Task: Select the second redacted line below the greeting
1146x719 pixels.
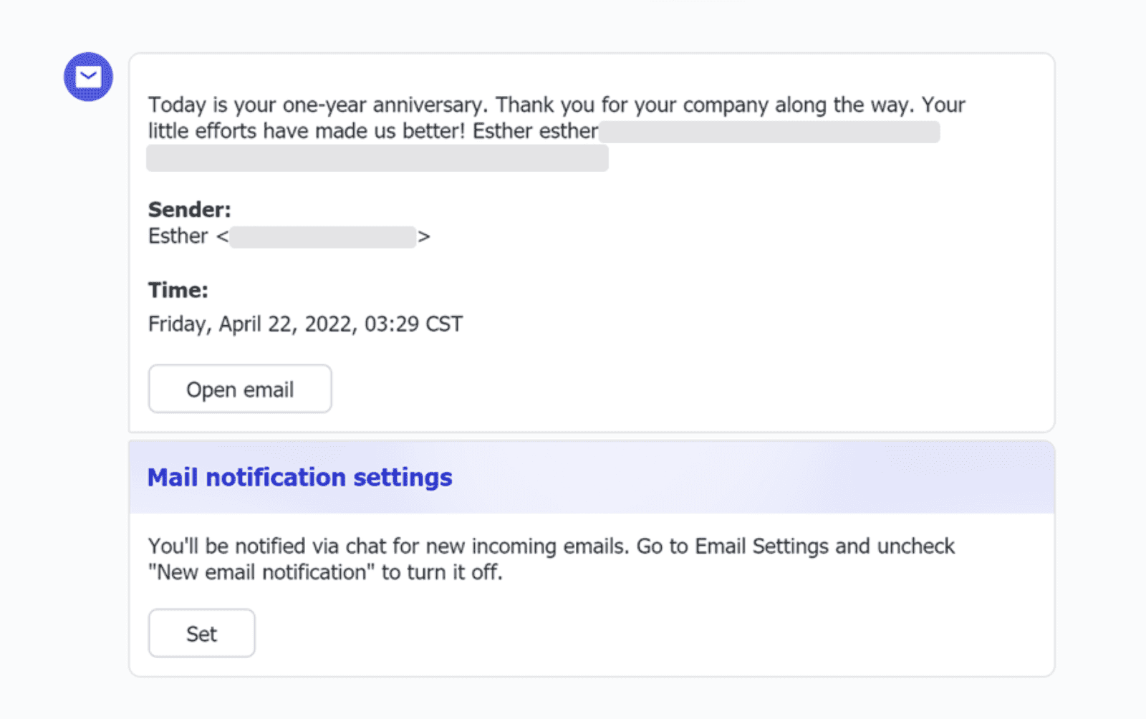Action: (377, 158)
